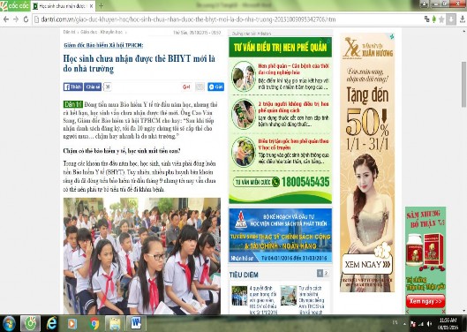Open the 'Giáo dục' breadcrumb link
The height and width of the screenshot is (332, 467).
(x=88, y=32)
